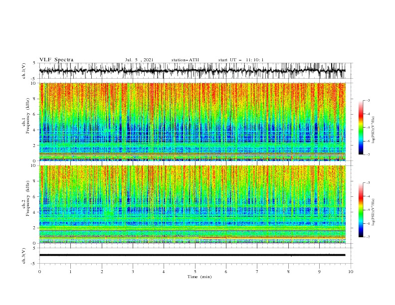Select the date text "Jul. 5, 2021"

click(139, 60)
